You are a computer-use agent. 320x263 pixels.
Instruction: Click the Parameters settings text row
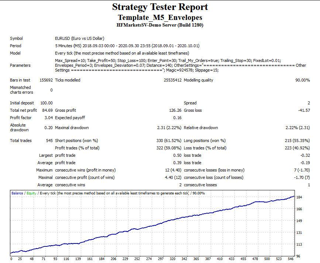point(166,65)
